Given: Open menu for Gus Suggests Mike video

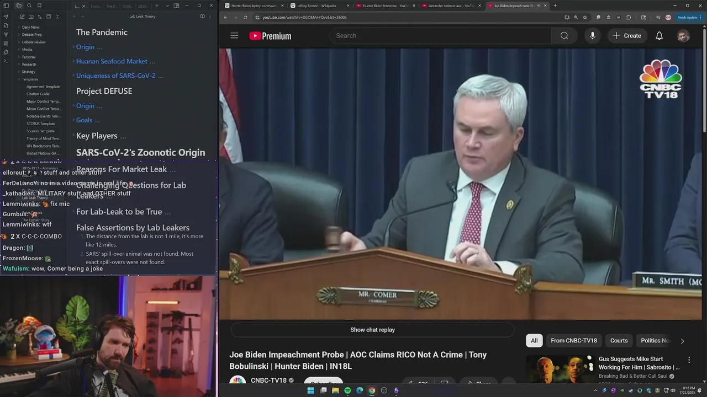Looking at the screenshot, I should (x=689, y=360).
